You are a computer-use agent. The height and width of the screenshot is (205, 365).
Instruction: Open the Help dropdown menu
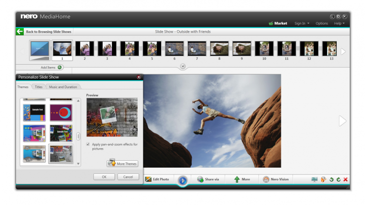(x=339, y=23)
